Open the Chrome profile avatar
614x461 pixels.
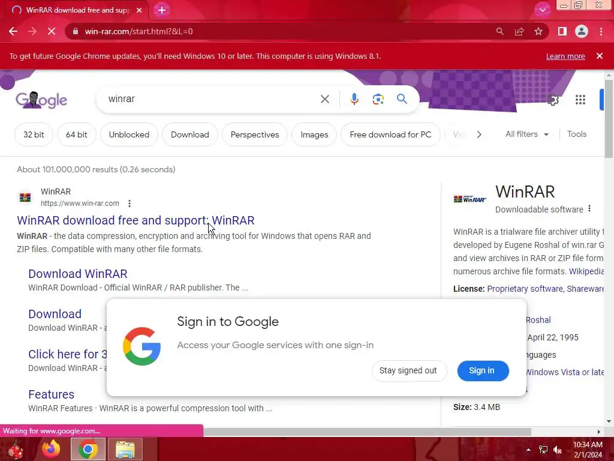point(582,31)
